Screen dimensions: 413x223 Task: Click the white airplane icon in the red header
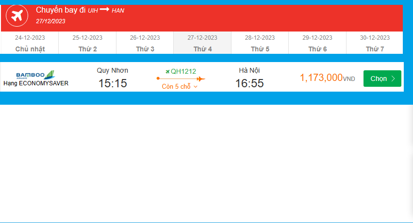17,16
